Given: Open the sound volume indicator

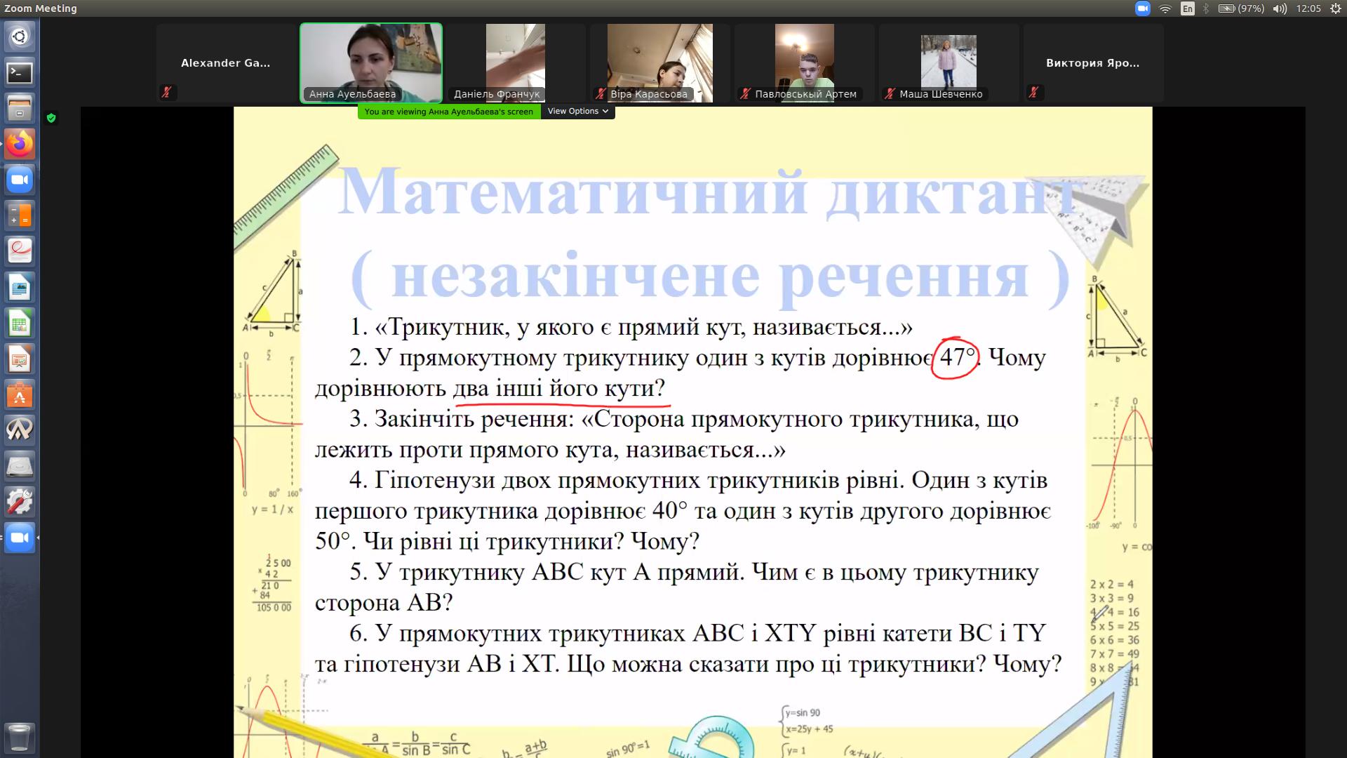Looking at the screenshot, I should [1280, 8].
